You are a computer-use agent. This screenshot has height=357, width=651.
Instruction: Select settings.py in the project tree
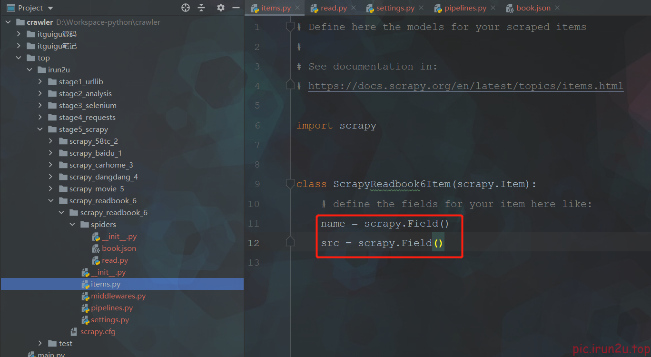coord(109,319)
